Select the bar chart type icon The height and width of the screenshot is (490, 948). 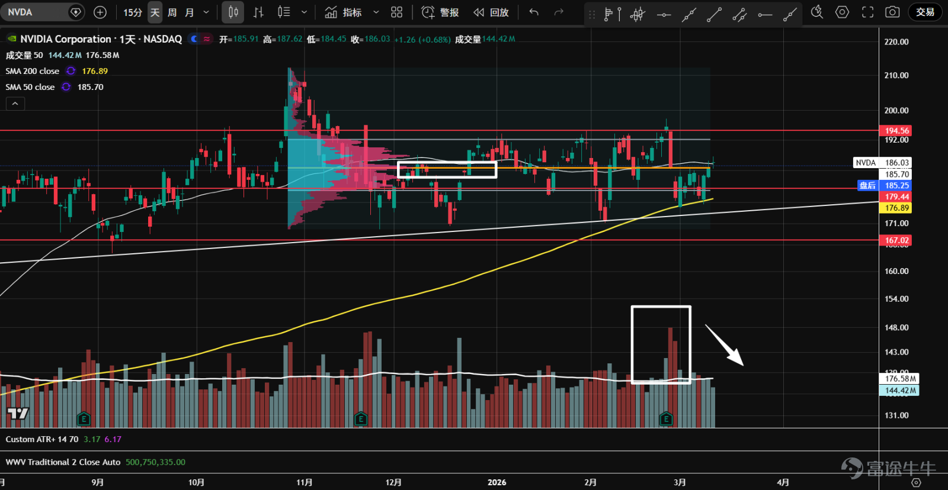click(258, 12)
